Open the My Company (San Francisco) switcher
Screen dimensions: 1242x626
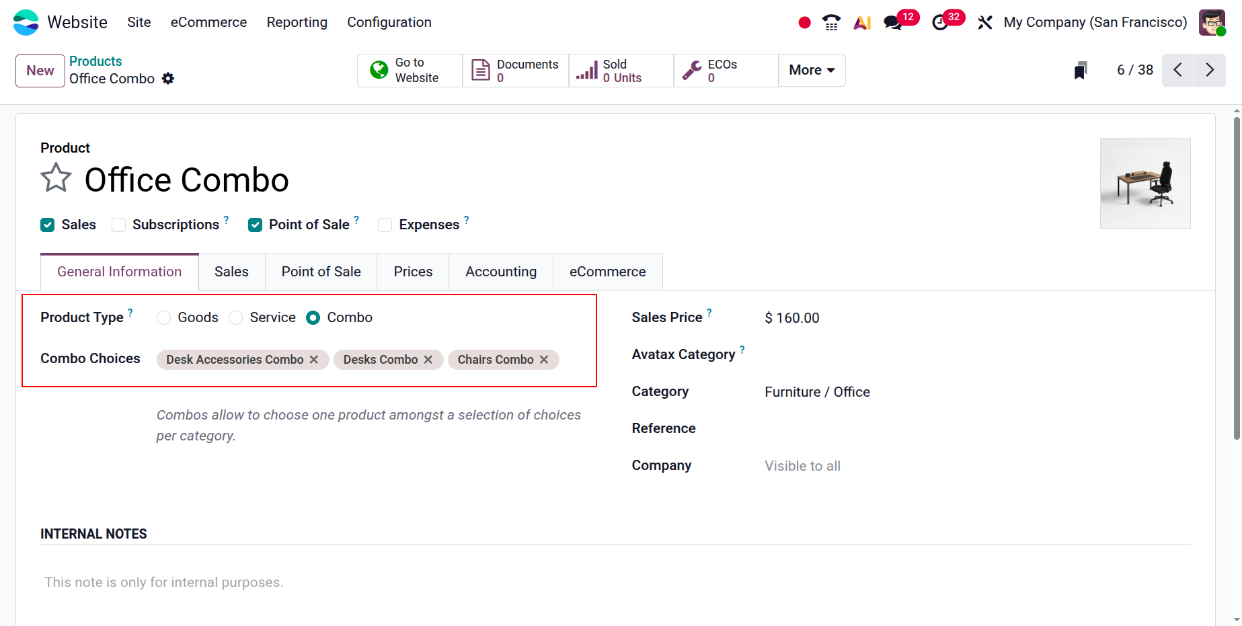[x=1095, y=22]
